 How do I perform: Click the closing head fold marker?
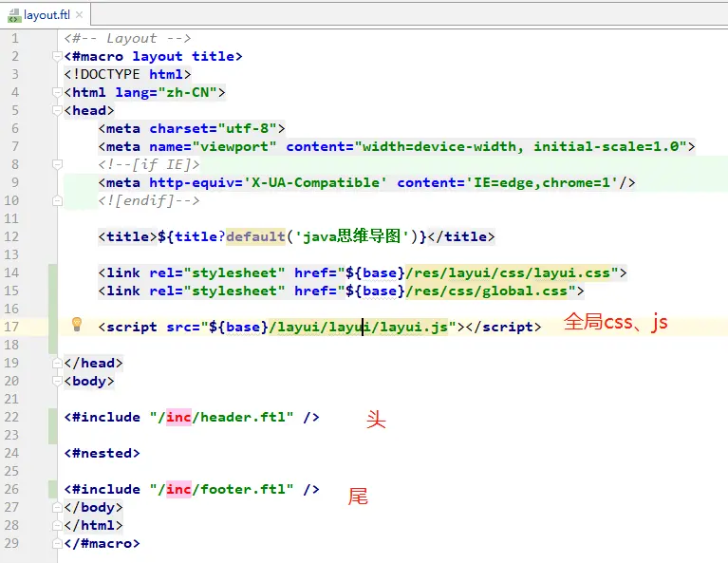pyautogui.click(x=57, y=363)
